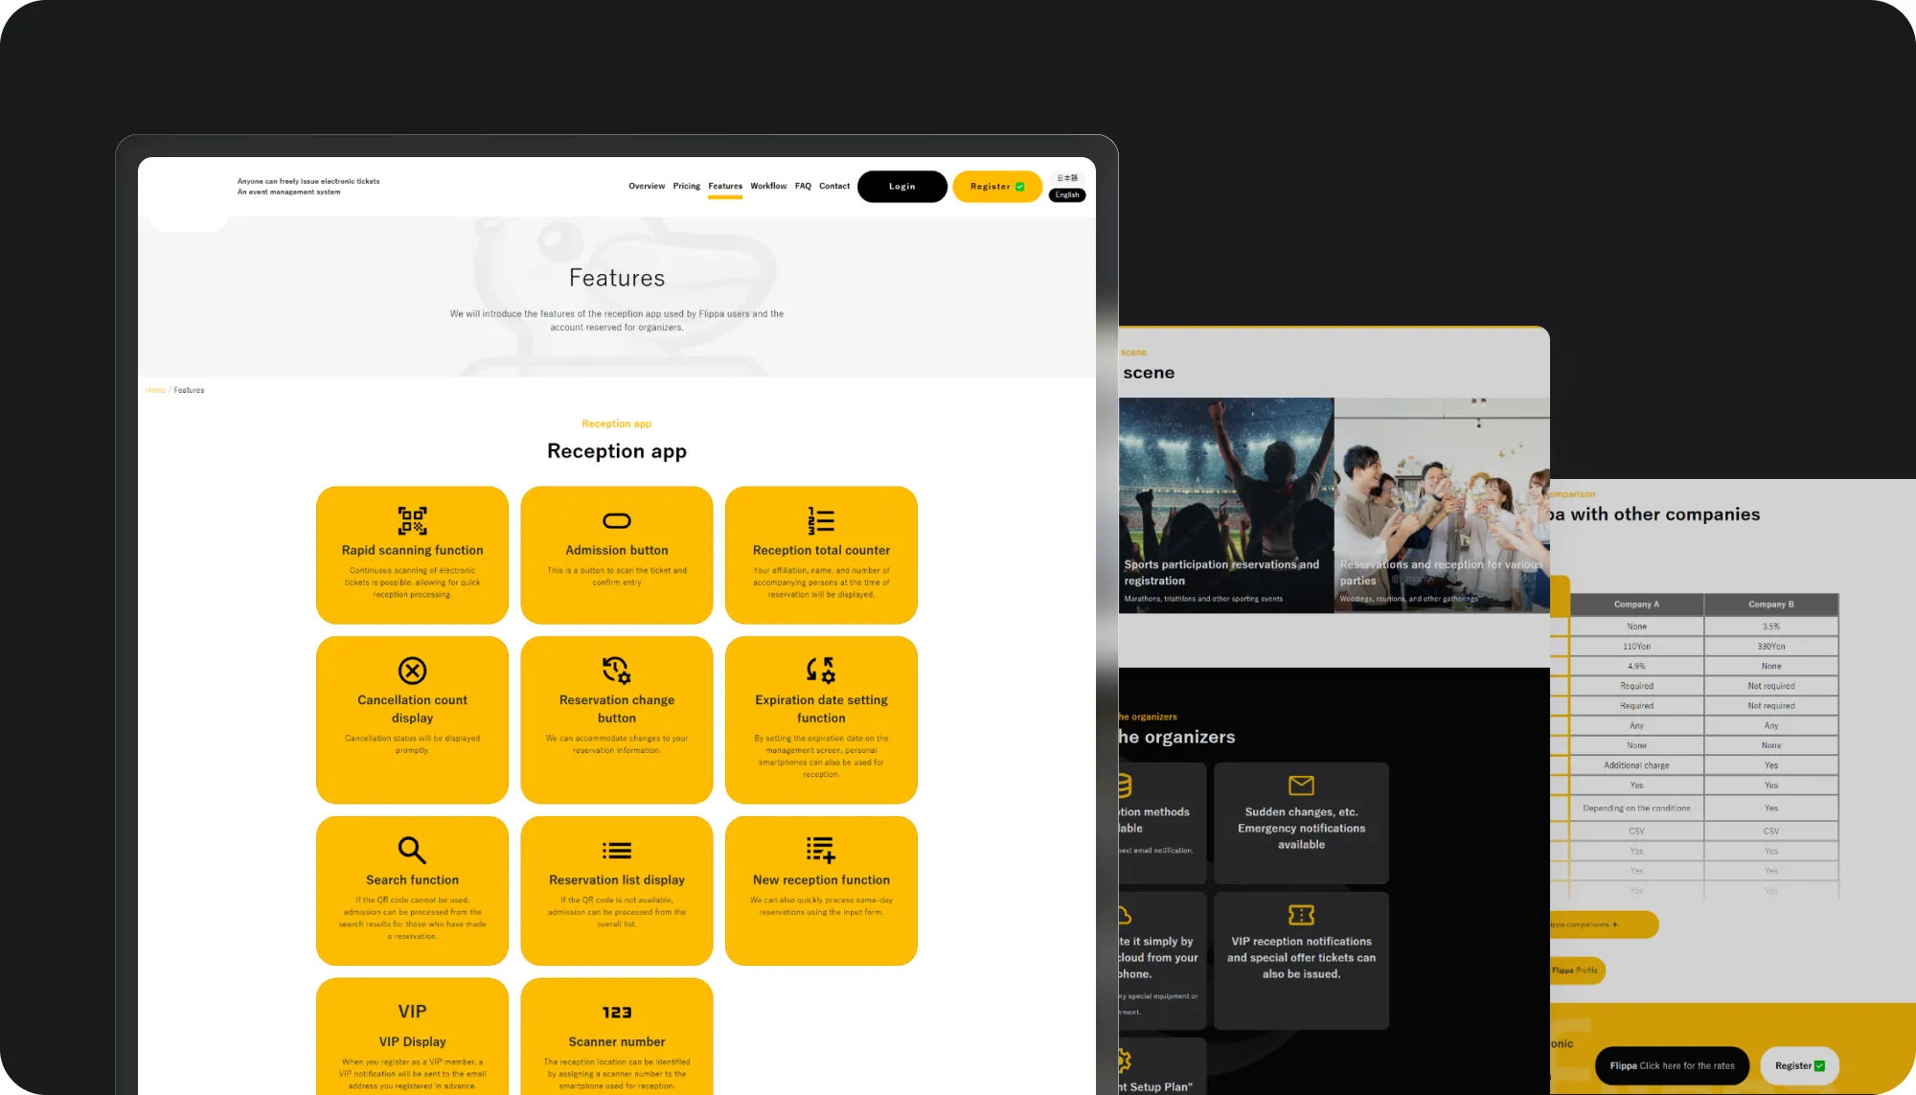Image resolution: width=1916 pixels, height=1095 pixels.
Task: Click the Reception total counter list icon
Action: [821, 520]
